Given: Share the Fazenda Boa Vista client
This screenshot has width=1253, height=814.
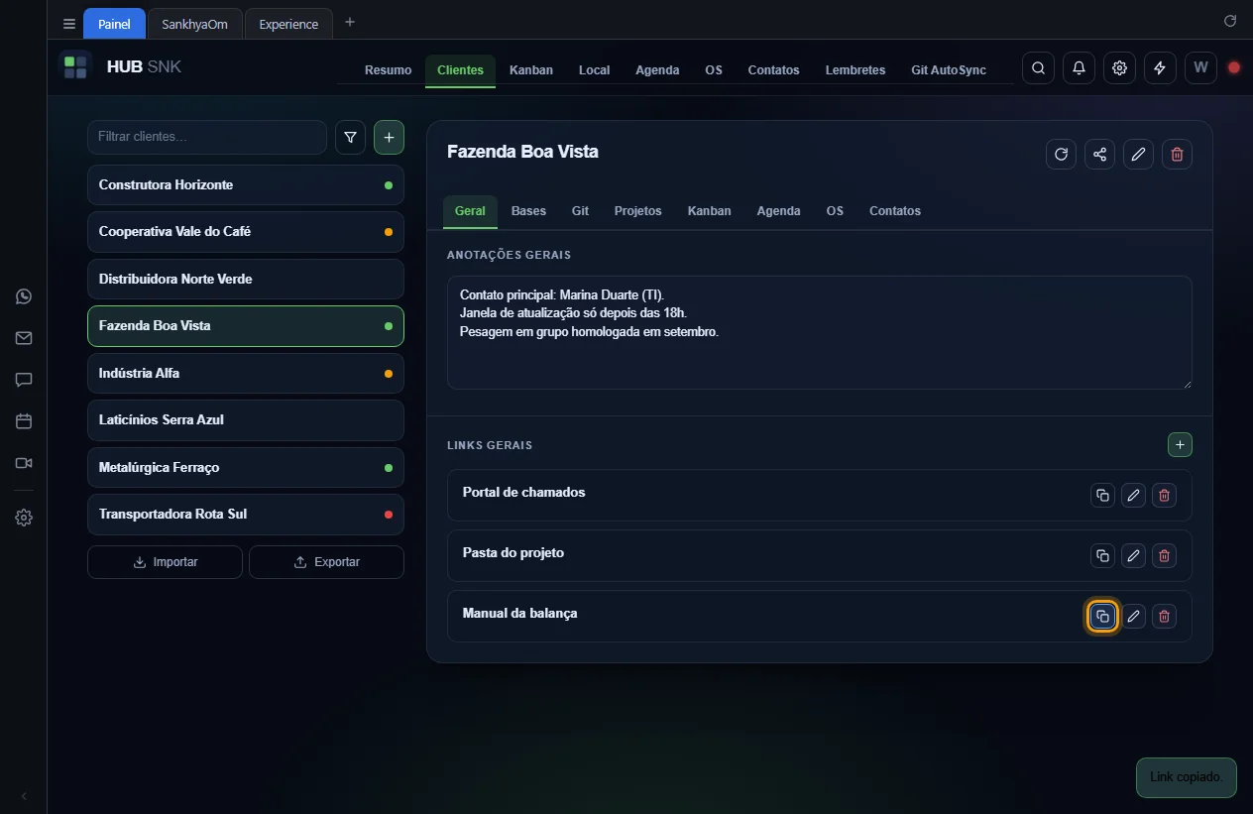Looking at the screenshot, I should (1099, 154).
